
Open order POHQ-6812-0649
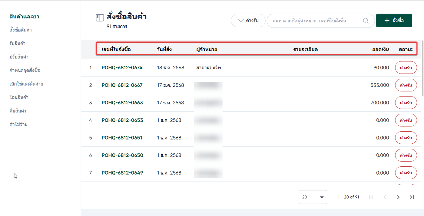122,173
